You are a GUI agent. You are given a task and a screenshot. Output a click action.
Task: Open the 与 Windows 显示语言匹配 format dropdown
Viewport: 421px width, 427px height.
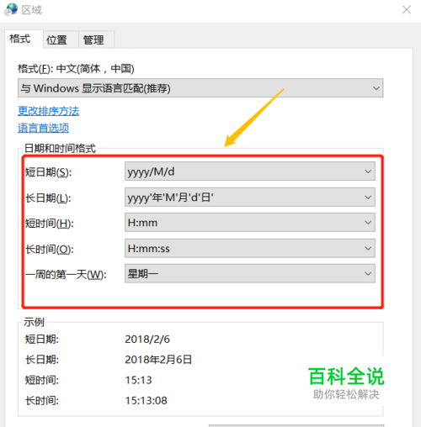[200, 88]
